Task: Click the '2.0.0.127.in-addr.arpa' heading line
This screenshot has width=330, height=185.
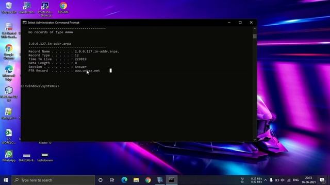Action: pos(49,44)
